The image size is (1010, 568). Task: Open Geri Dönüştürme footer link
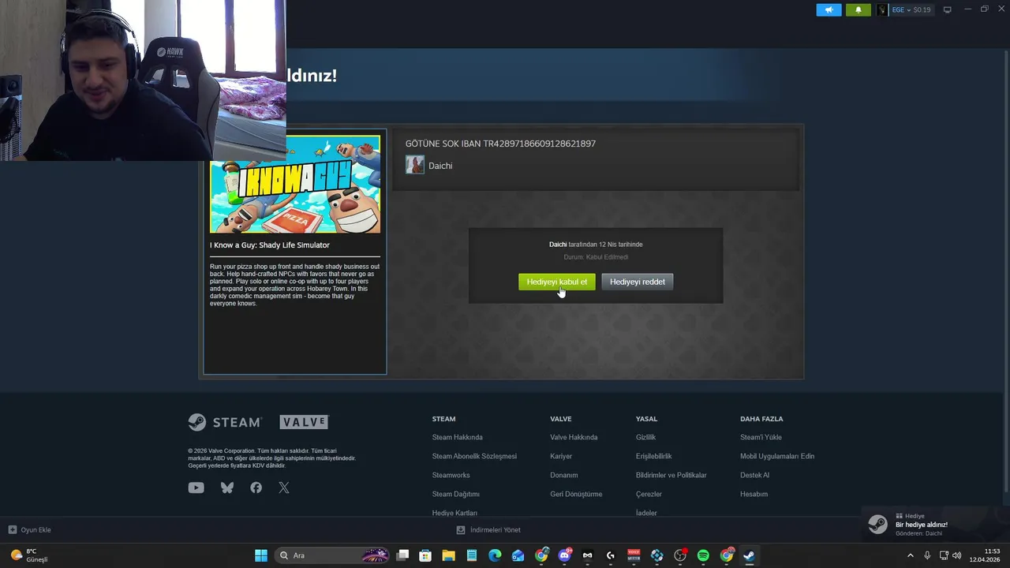pos(576,494)
